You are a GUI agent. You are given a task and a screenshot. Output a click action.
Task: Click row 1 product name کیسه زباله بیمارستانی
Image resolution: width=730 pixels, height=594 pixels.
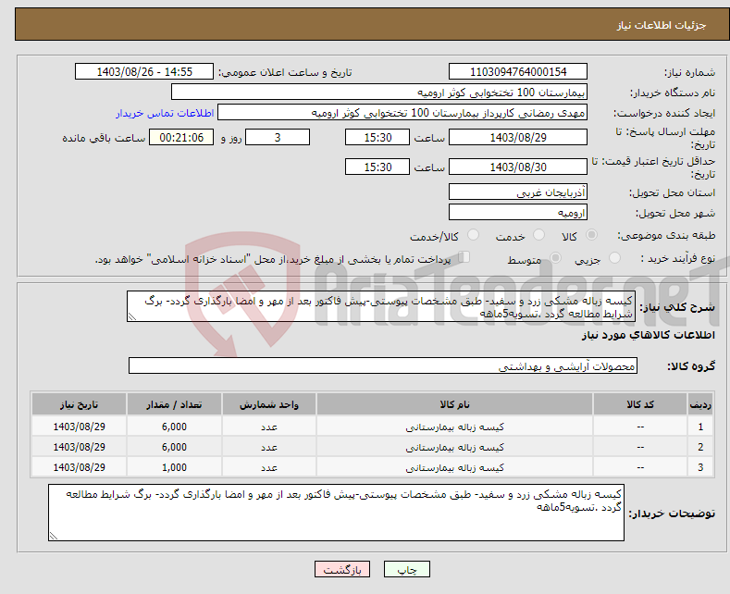454,427
